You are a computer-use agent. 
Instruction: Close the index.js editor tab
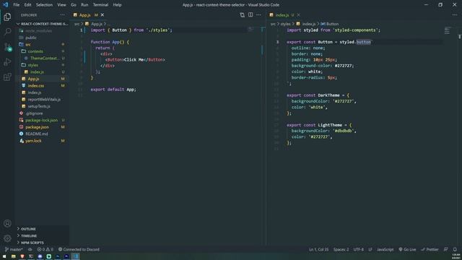298,14
